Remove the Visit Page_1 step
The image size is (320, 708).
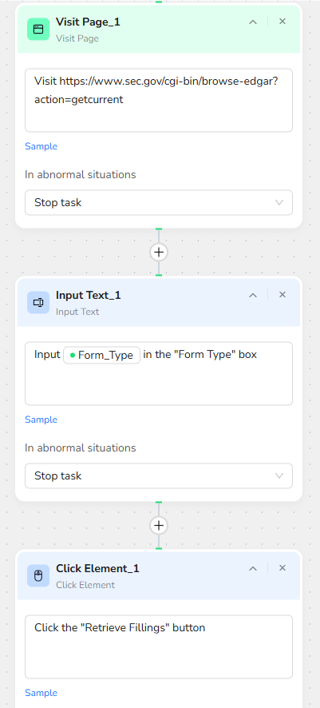click(282, 22)
